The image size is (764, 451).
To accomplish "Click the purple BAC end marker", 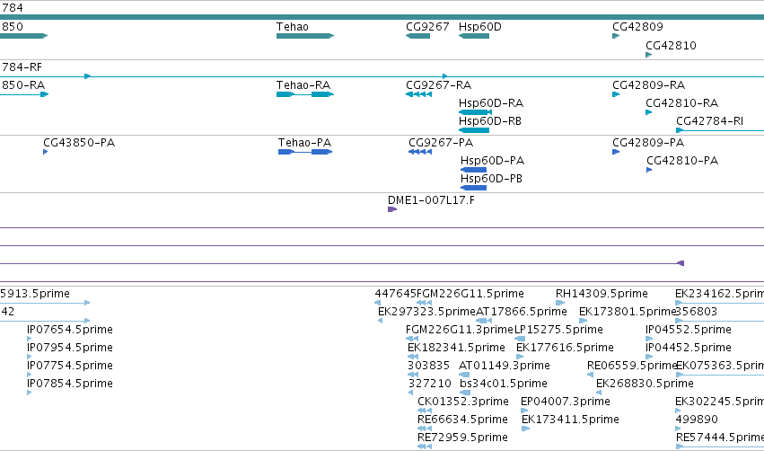I will tap(681, 263).
